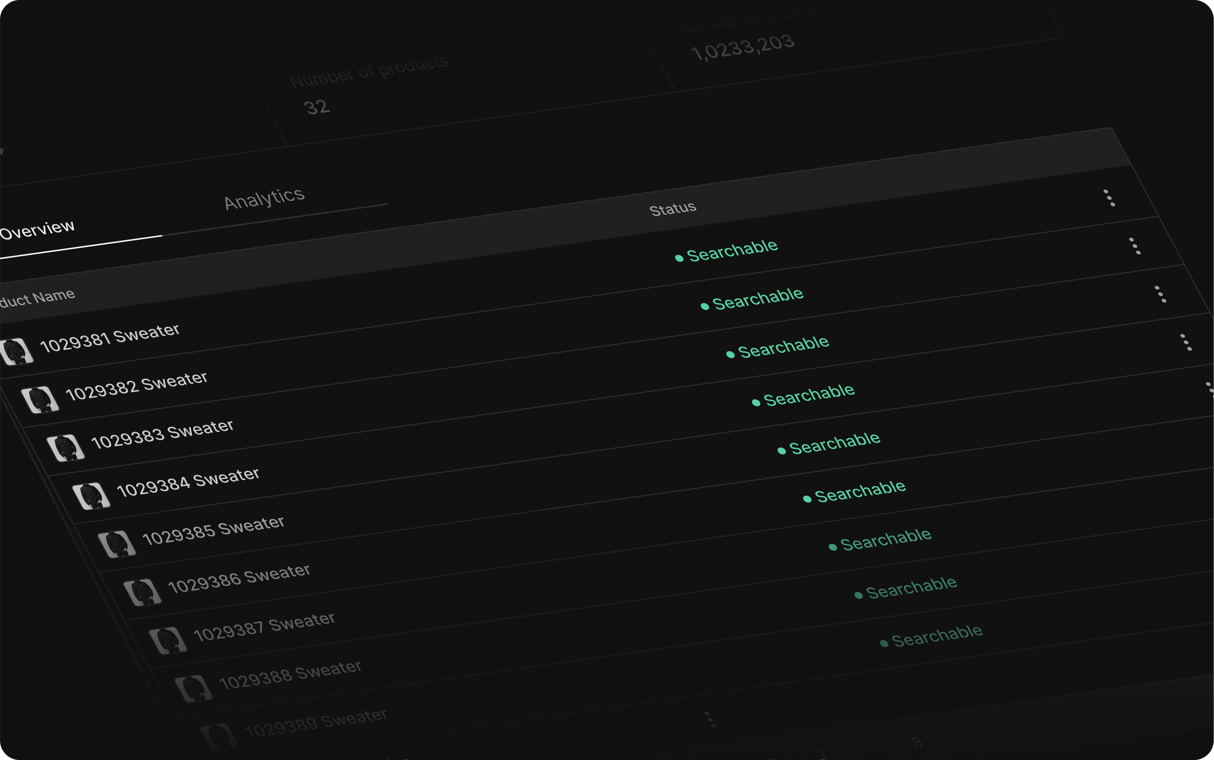The width and height of the screenshot is (1214, 760).
Task: Click the 1029383 Sweater product image
Action: pos(65,447)
